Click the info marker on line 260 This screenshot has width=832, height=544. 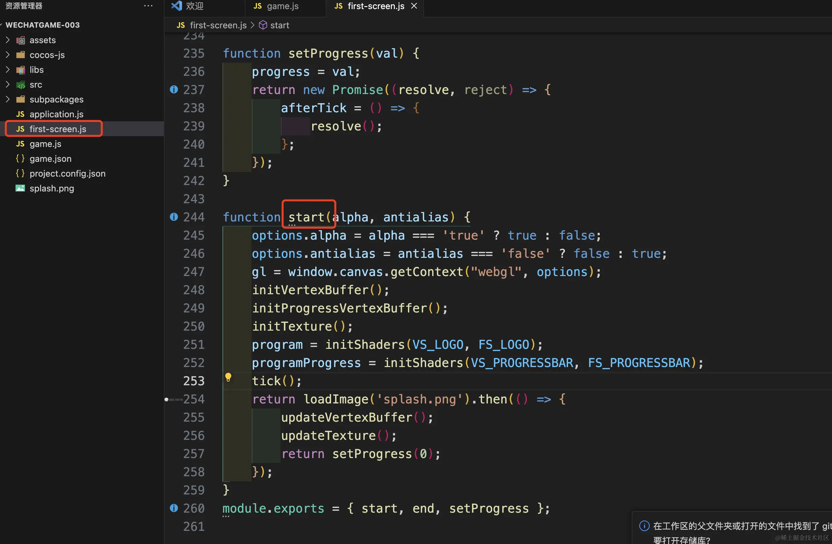[x=174, y=508]
